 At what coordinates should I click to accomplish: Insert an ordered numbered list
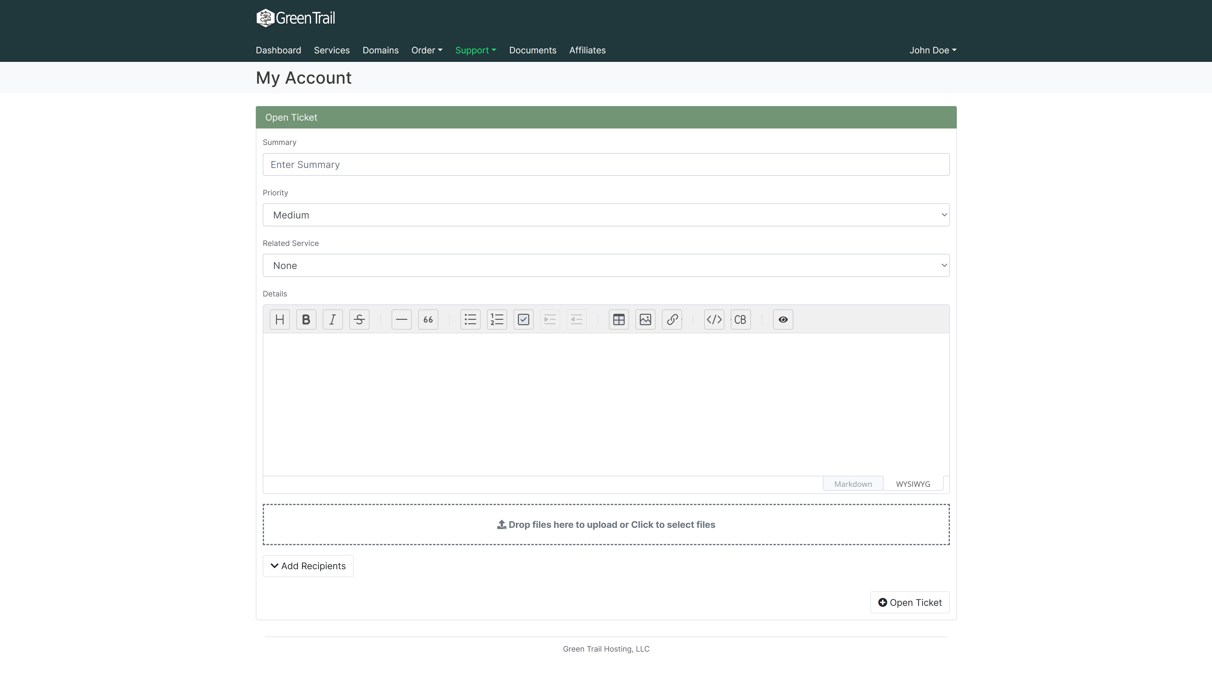497,320
